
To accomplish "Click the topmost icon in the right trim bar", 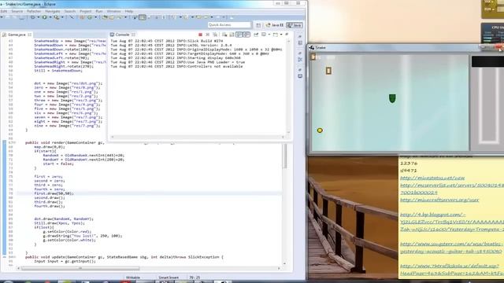I will [299, 37].
